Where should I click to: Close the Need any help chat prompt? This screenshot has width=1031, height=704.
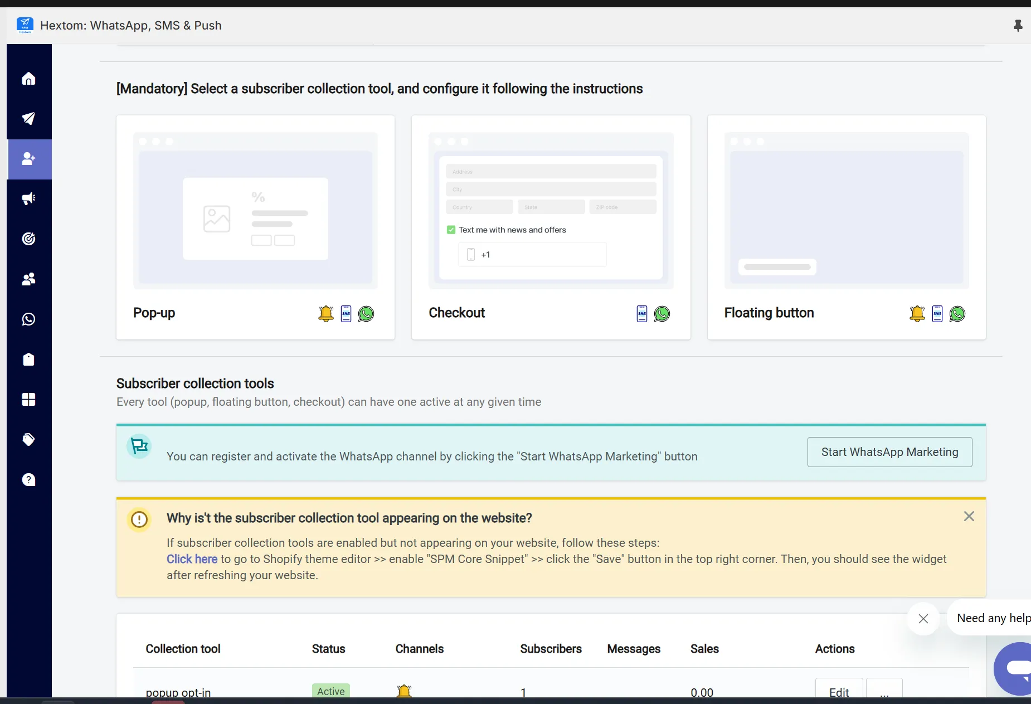pyautogui.click(x=923, y=619)
